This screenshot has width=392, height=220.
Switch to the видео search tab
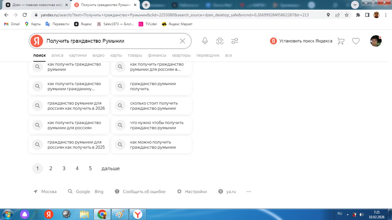tap(98, 55)
